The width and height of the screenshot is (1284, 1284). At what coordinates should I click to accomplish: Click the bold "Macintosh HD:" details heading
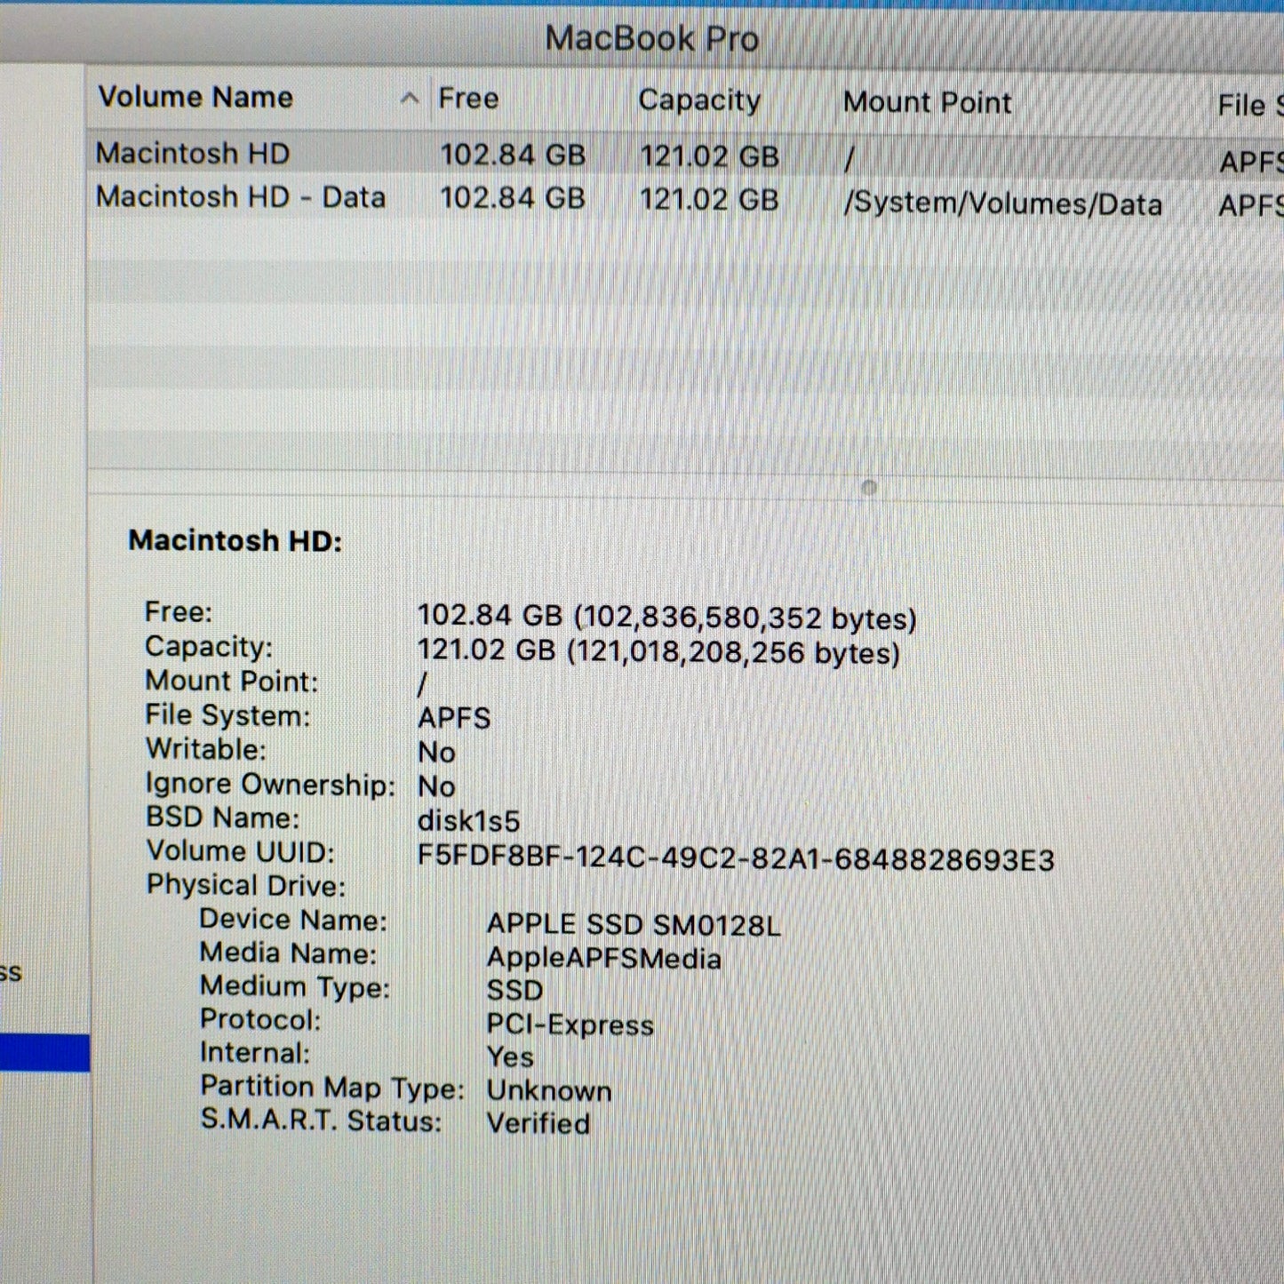(235, 540)
